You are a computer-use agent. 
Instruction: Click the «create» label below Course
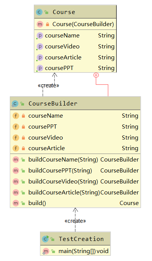coord(48,85)
